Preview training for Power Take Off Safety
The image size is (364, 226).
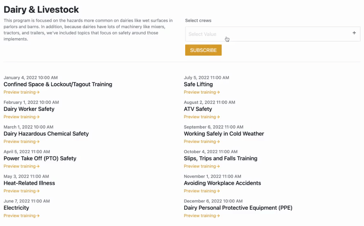(x=22, y=166)
